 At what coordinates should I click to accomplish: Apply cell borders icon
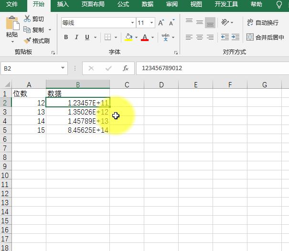pos(107,37)
